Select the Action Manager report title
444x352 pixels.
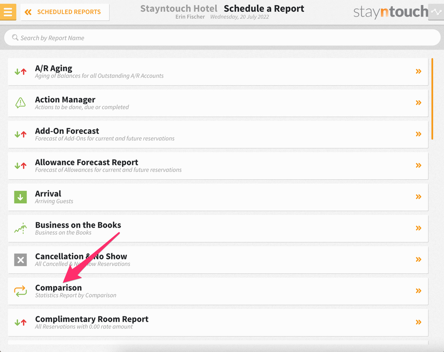point(65,100)
